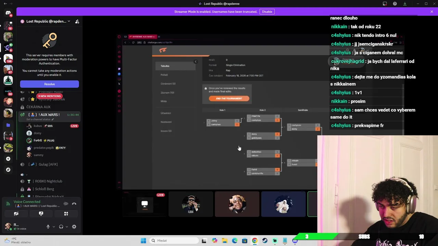Screen dimensions: 438x246
Task: Click the download icon in the title bar
Action: click(x=405, y=4)
